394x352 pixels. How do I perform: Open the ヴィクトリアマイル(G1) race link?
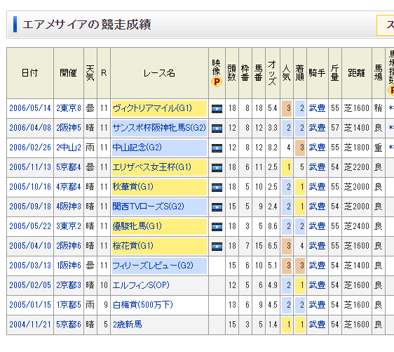[152, 108]
